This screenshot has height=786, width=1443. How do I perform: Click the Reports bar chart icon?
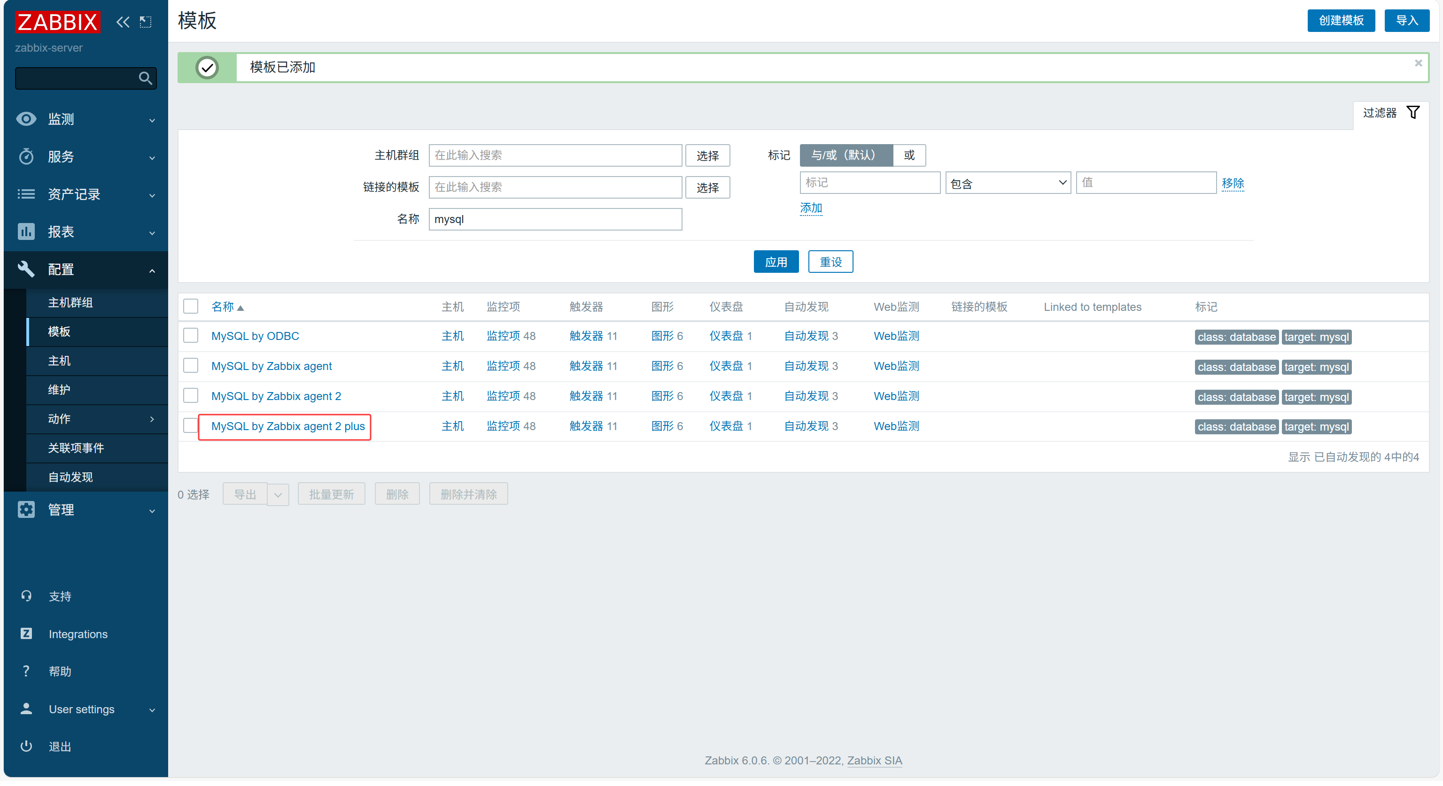tap(26, 232)
